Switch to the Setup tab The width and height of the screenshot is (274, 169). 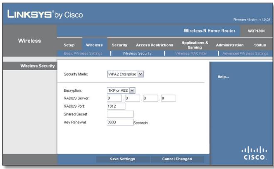(x=69, y=45)
